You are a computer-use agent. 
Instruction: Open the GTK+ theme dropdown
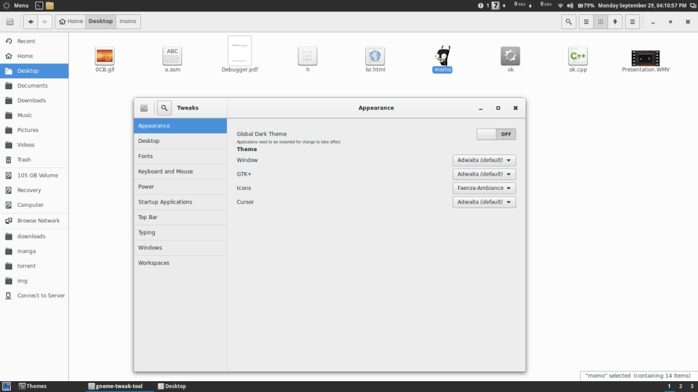[484, 174]
